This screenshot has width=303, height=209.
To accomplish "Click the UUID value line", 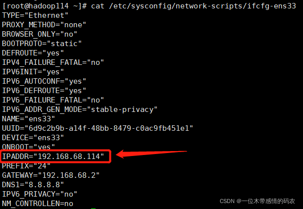I will point(98,128).
